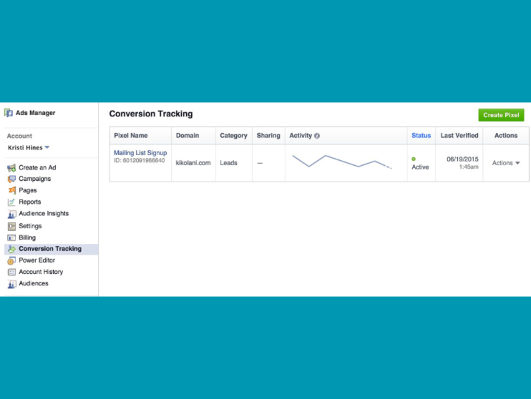Click the 06/19/2015 last verified date
This screenshot has height=399, width=531.
tap(462, 159)
